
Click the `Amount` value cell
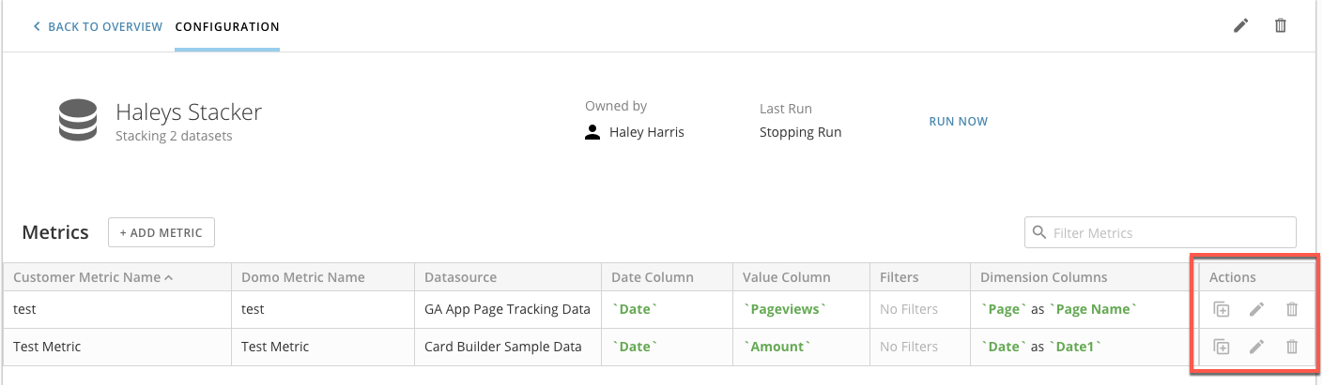pyautogui.click(x=802, y=347)
